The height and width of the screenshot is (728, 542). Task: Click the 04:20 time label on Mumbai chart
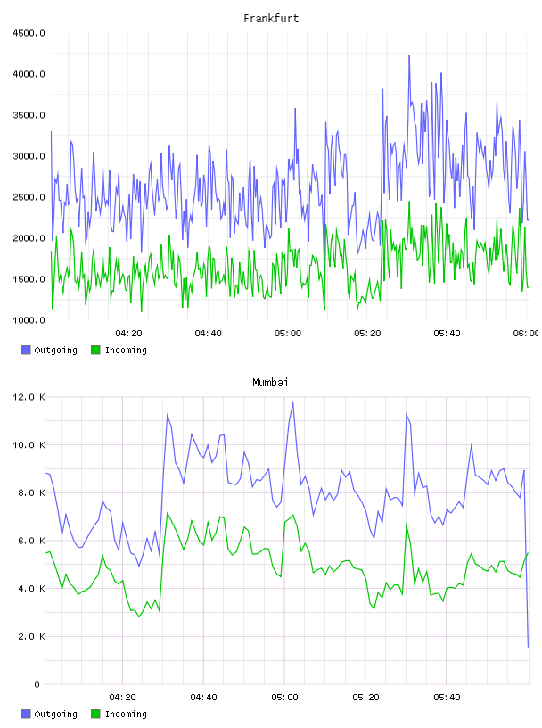122,698
